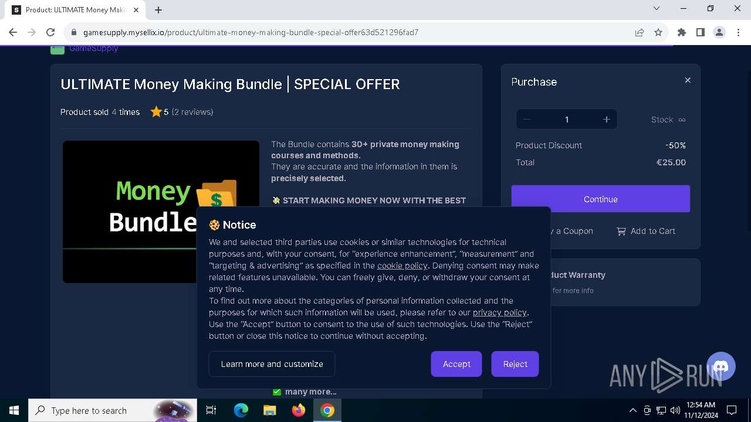Viewport: 751px width, 422px height.
Task: Close the Product: ULTIMATE Money Making tab
Action: [x=136, y=10]
